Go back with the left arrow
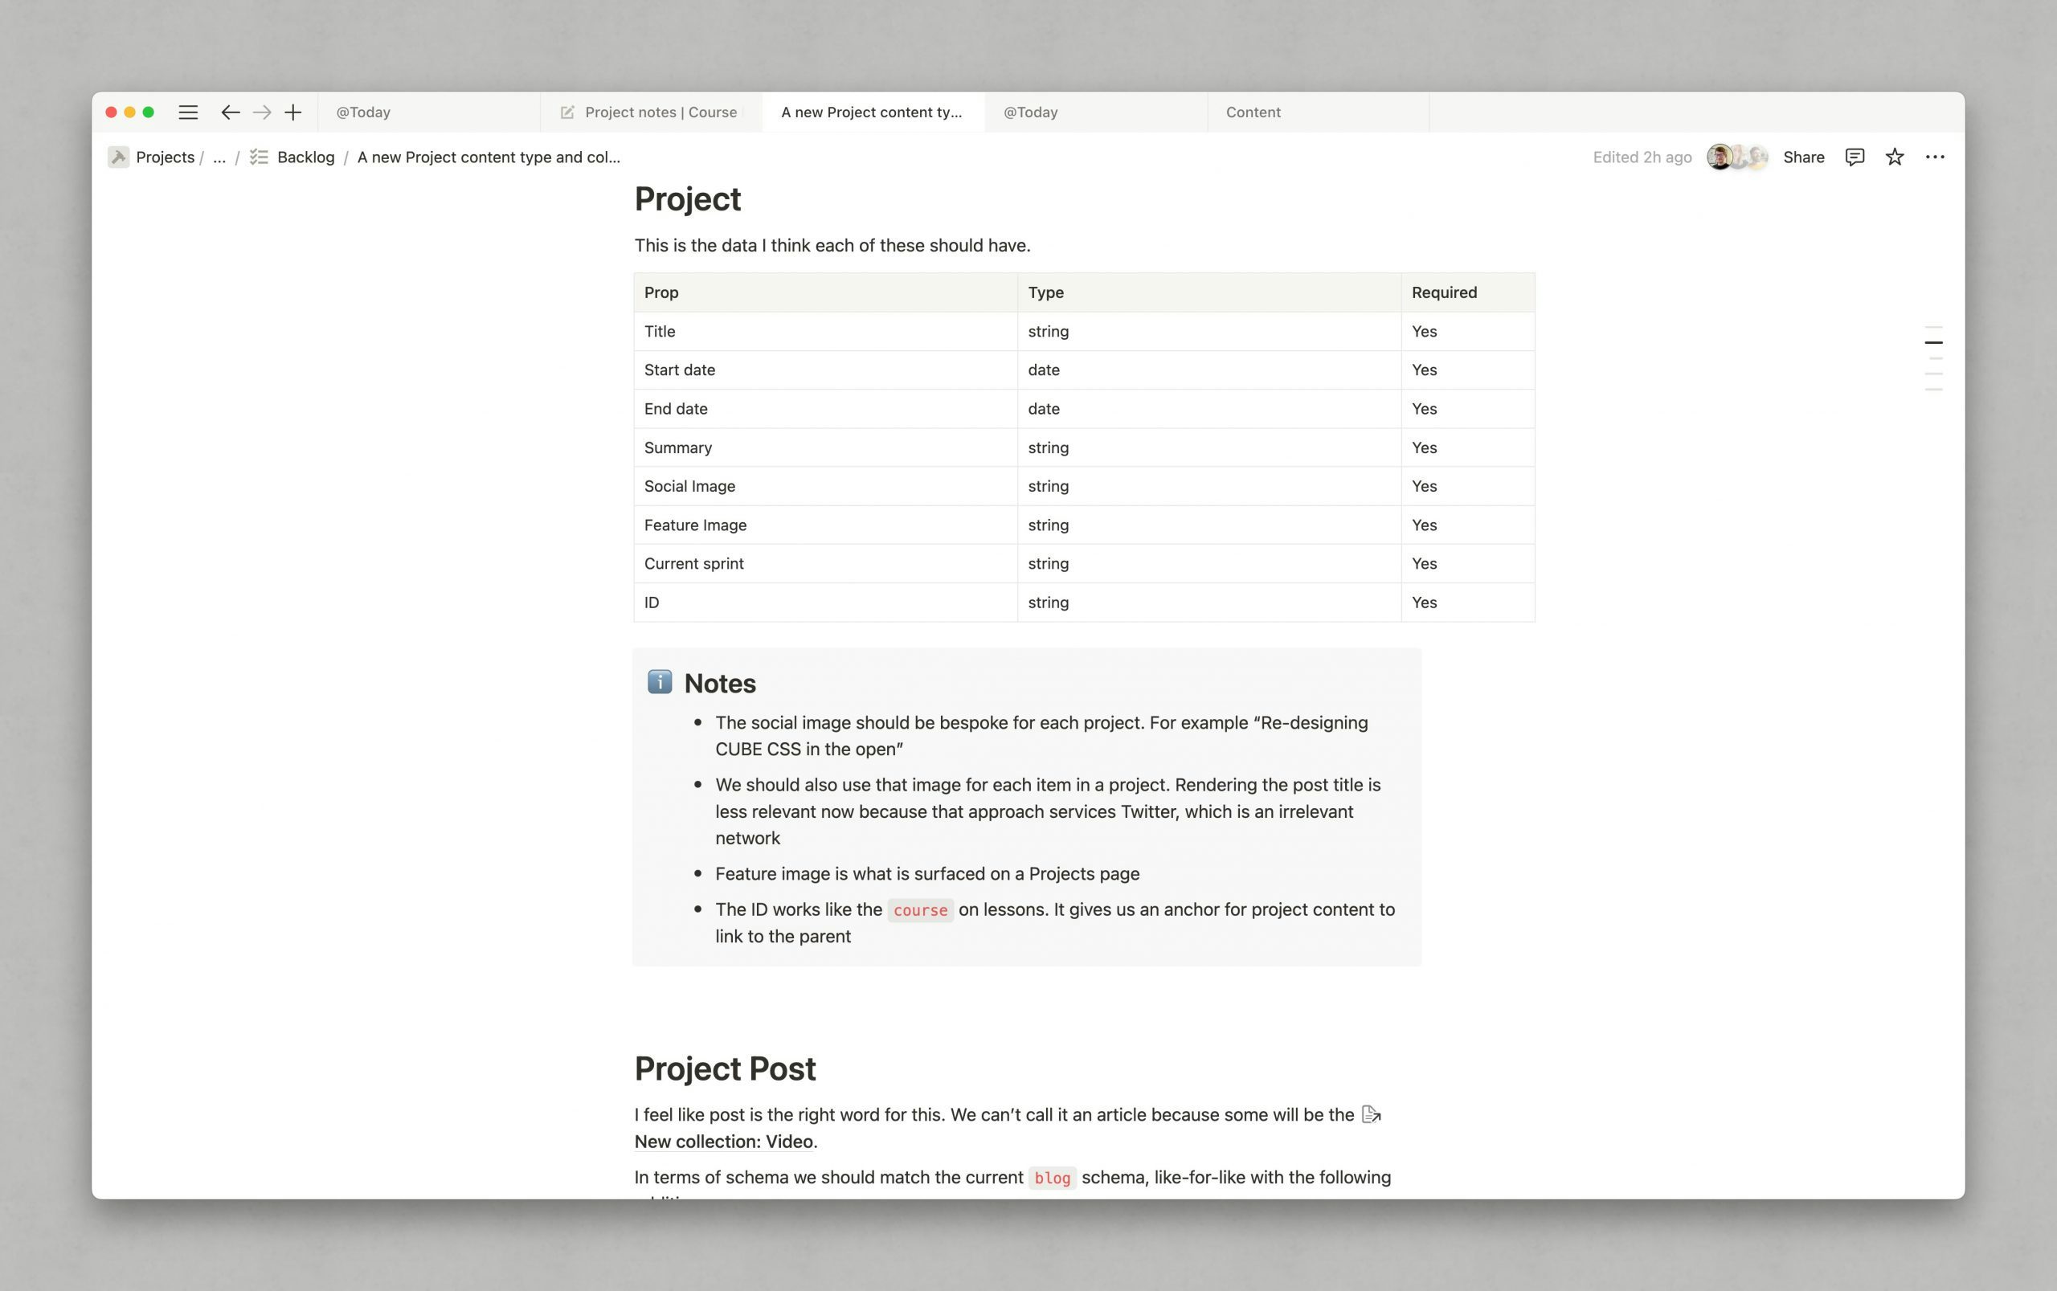2057x1291 pixels. click(230, 112)
